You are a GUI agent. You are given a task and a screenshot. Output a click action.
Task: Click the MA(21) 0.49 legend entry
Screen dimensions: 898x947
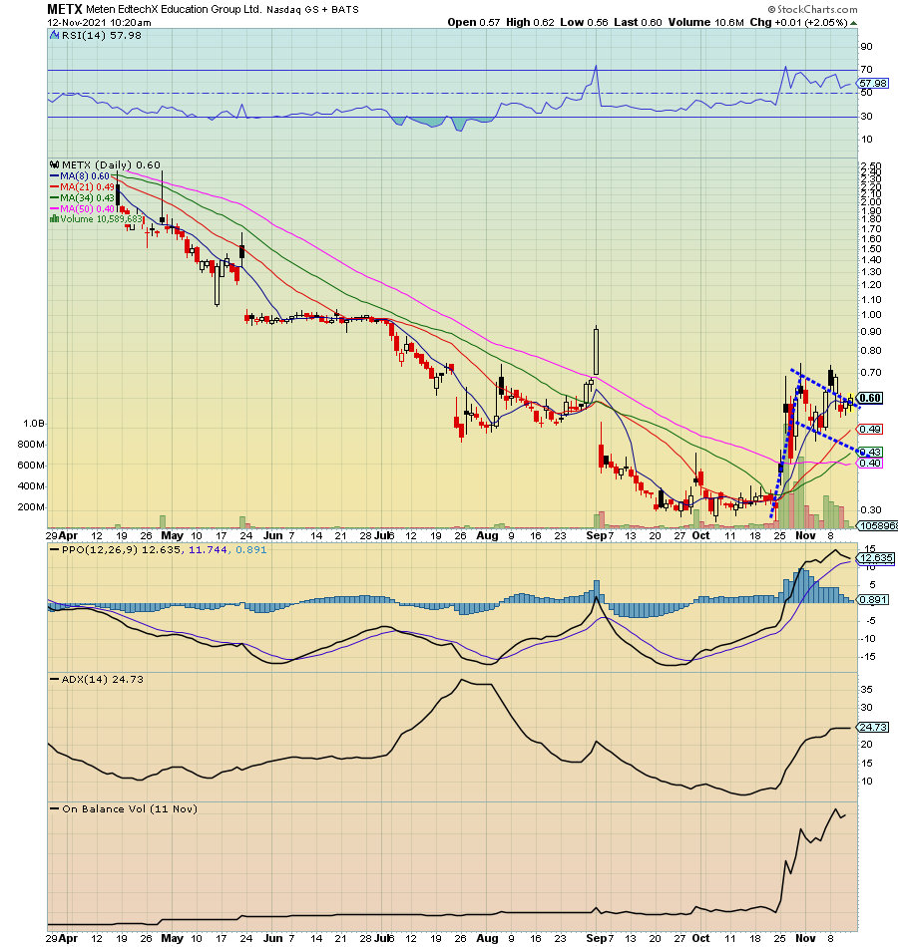pyautogui.click(x=82, y=187)
